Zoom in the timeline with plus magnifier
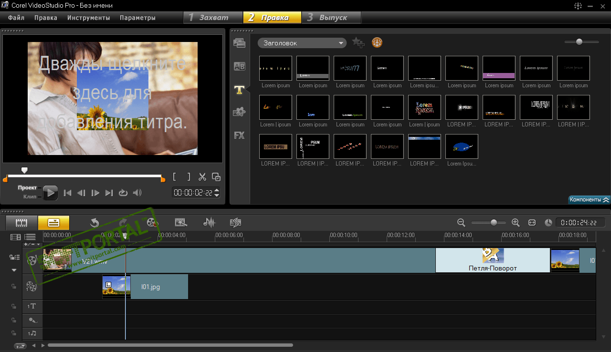 [x=516, y=222]
